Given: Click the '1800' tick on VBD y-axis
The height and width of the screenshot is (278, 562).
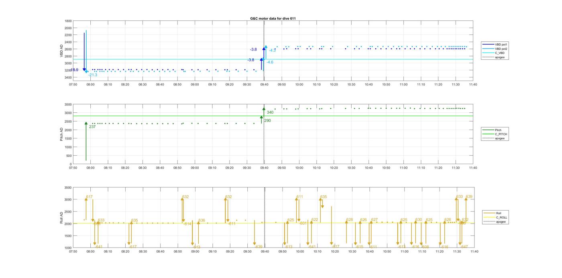Looking at the screenshot, I should tap(68, 21).
